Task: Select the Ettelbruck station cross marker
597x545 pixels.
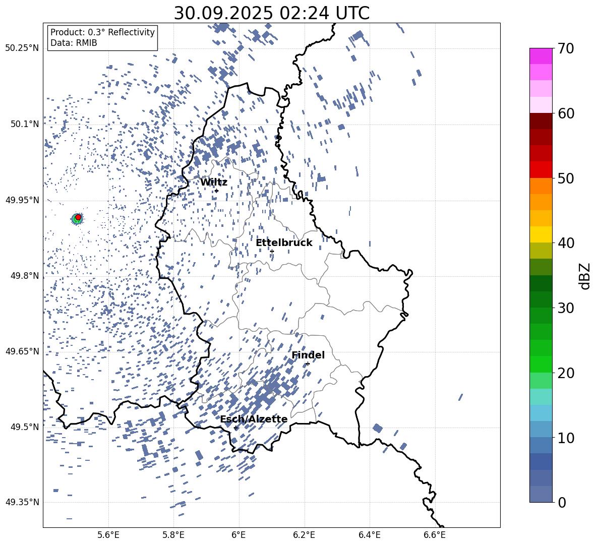Action: pos(272,251)
